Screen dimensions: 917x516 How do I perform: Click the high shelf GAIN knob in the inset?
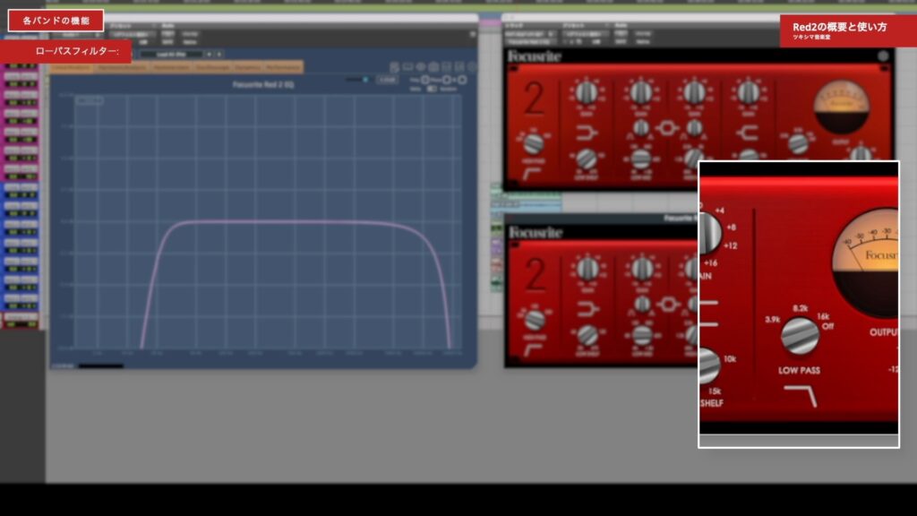click(x=710, y=233)
